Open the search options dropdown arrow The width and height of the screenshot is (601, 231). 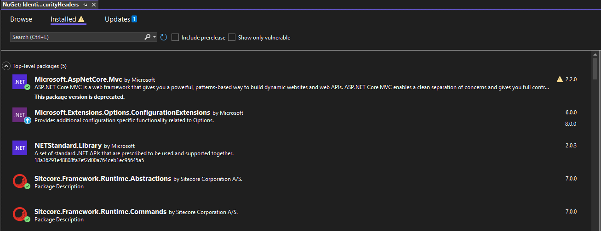click(155, 37)
